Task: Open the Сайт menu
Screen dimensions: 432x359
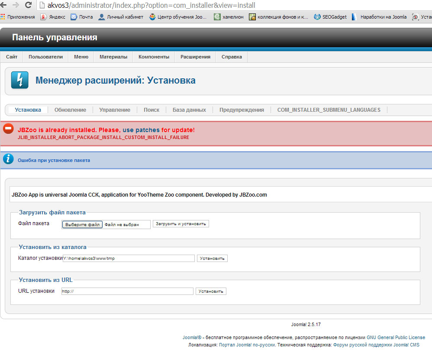Action: click(x=12, y=57)
